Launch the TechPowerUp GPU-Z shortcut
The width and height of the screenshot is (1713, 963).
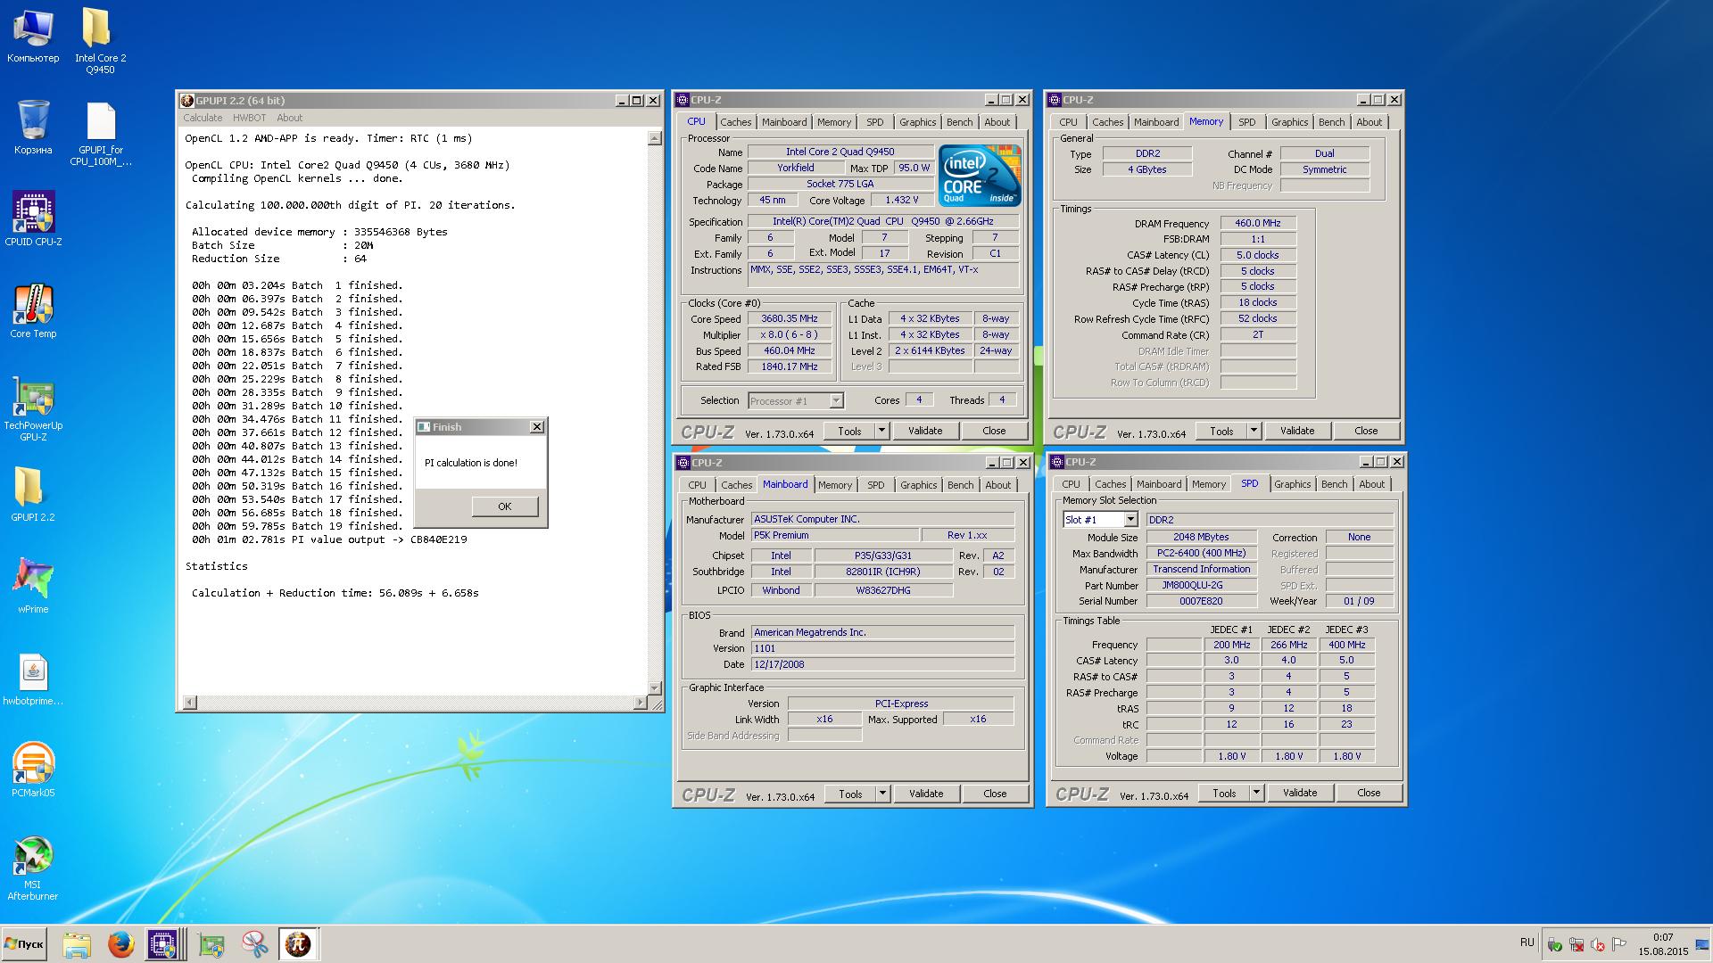[x=33, y=409]
